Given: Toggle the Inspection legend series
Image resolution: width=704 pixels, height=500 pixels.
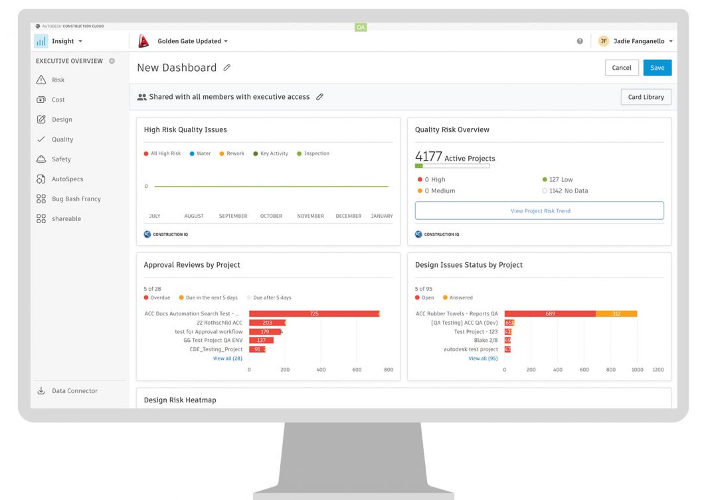Looking at the screenshot, I should 313,153.
